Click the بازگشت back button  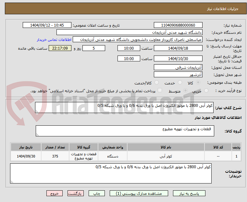coord(76,193)
